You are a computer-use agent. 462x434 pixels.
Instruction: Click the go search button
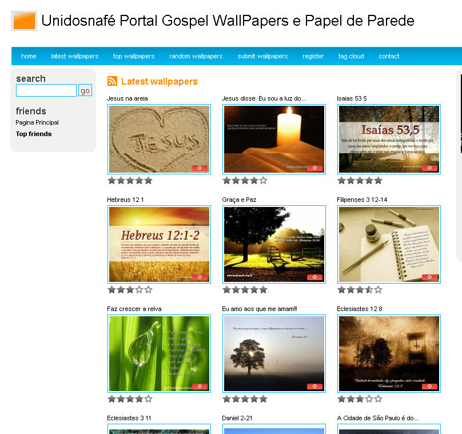tap(85, 90)
